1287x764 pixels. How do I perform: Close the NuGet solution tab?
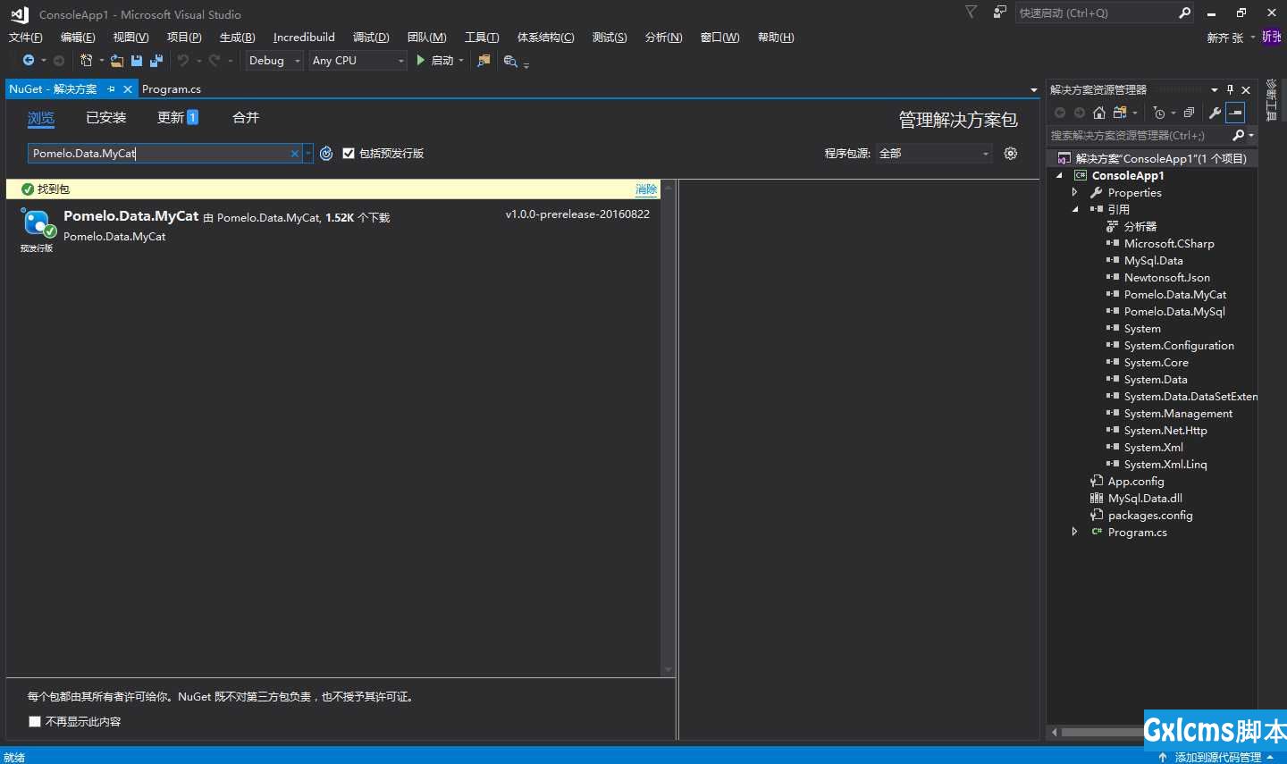click(128, 89)
